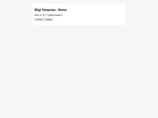This screenshot has height=118, width=158.
Task: Click the question text 'Soru: 2 + 2 = ?'
Action: coord(41,15)
